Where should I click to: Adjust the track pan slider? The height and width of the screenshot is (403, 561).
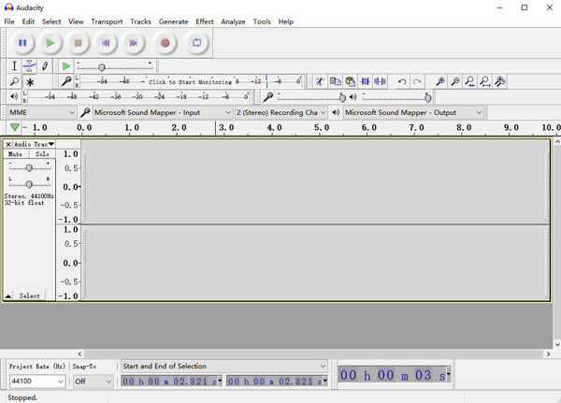(30, 183)
